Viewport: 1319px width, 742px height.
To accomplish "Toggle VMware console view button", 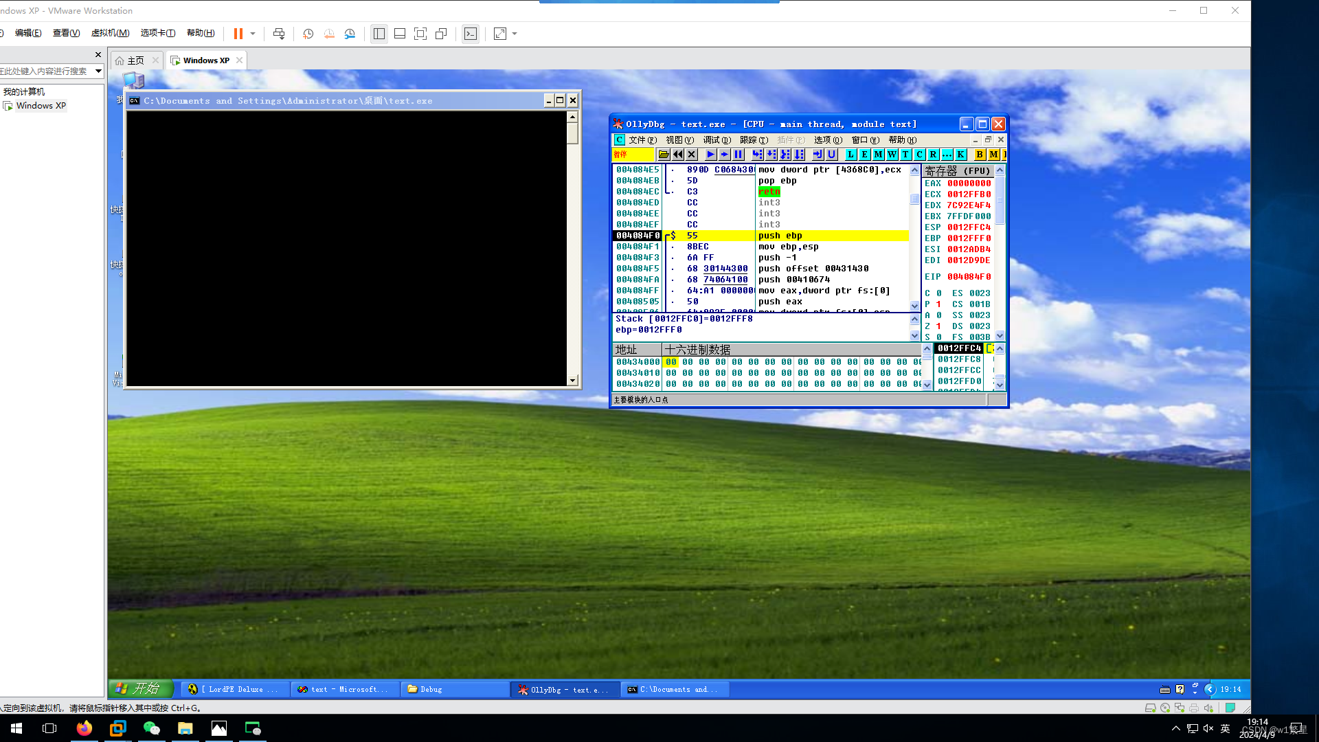I will (471, 34).
